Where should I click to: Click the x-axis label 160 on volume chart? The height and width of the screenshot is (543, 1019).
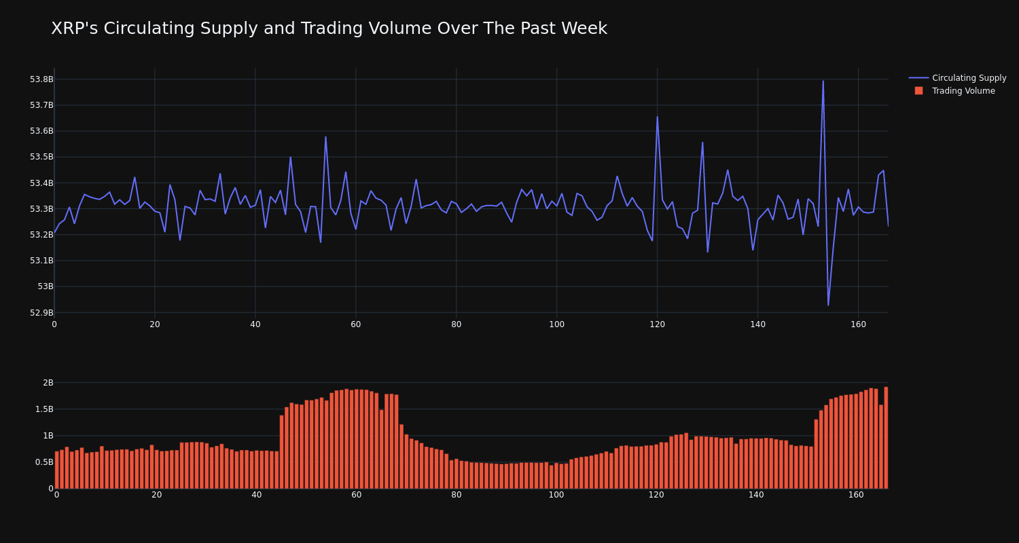pos(856,495)
